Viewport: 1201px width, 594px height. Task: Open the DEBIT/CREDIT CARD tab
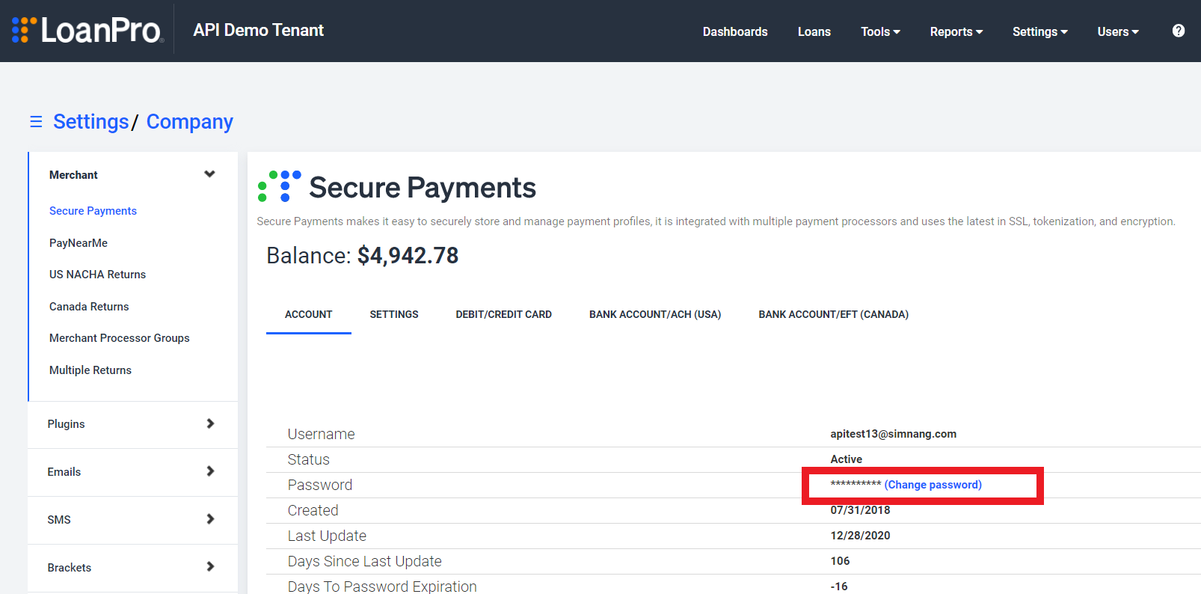click(504, 314)
